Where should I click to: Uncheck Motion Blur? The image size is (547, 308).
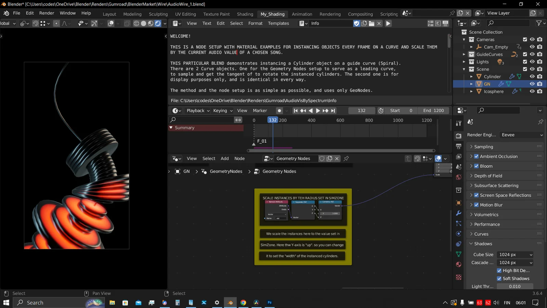476,205
